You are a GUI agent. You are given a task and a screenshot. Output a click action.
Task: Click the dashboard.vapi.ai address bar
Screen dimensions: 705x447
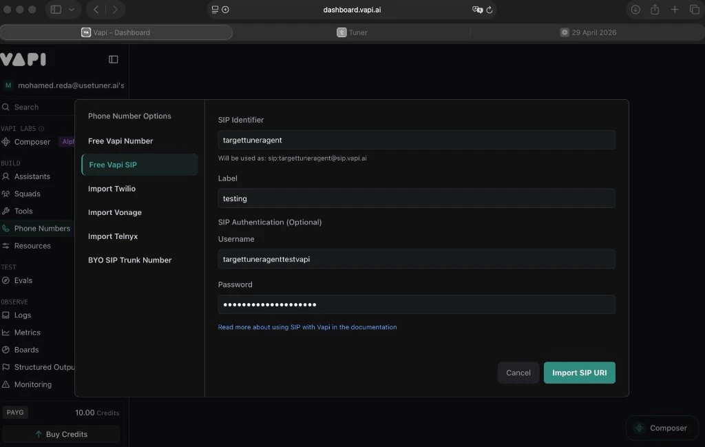tap(352, 10)
